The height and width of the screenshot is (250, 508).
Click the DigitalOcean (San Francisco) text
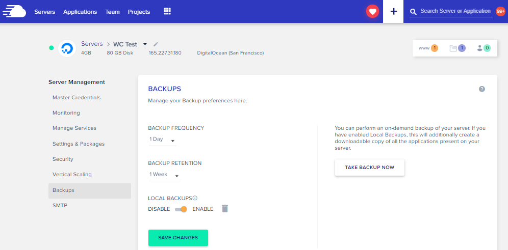231,53
